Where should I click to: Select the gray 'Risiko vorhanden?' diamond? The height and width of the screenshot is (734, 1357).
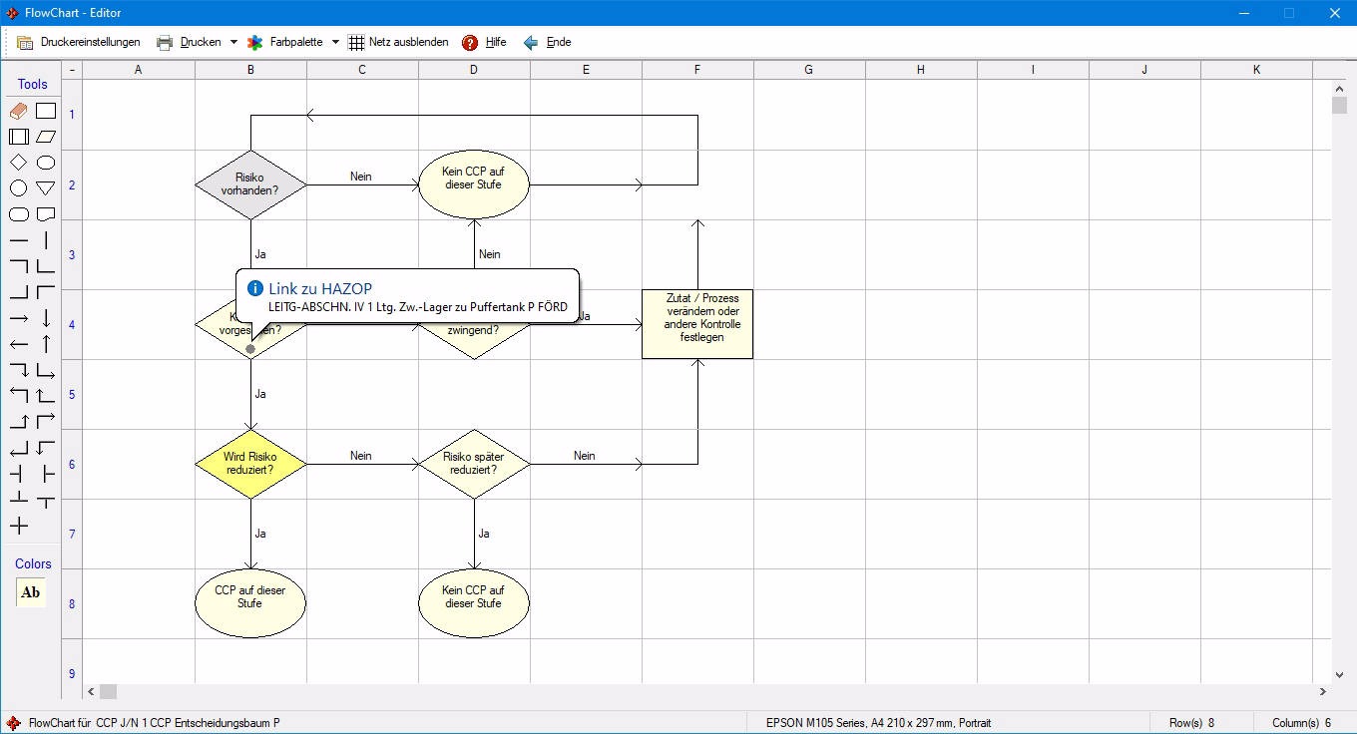point(250,184)
